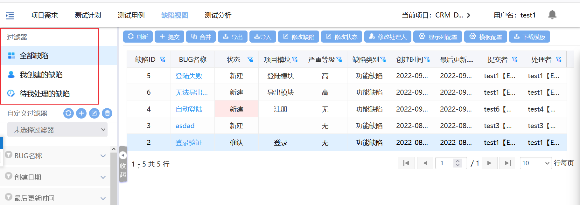The height and width of the screenshot is (205, 580).
Task: Expand the BUG名称 filter section
Action: [x=103, y=156]
